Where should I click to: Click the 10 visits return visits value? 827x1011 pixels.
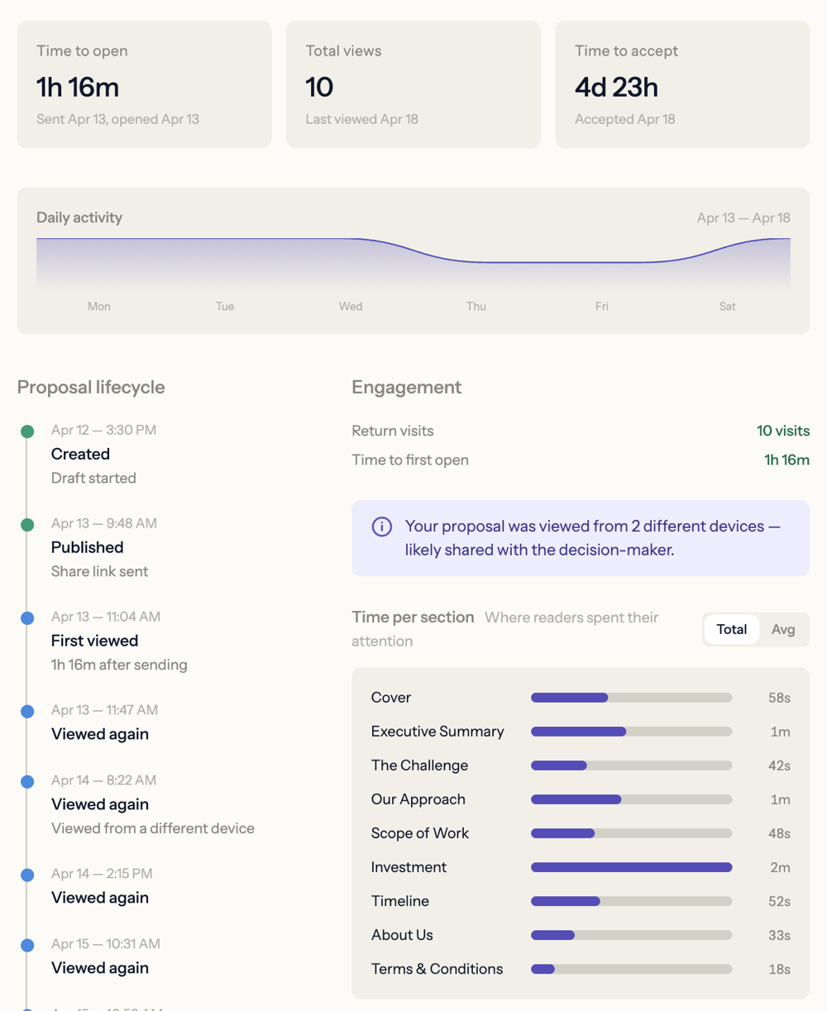(x=782, y=431)
